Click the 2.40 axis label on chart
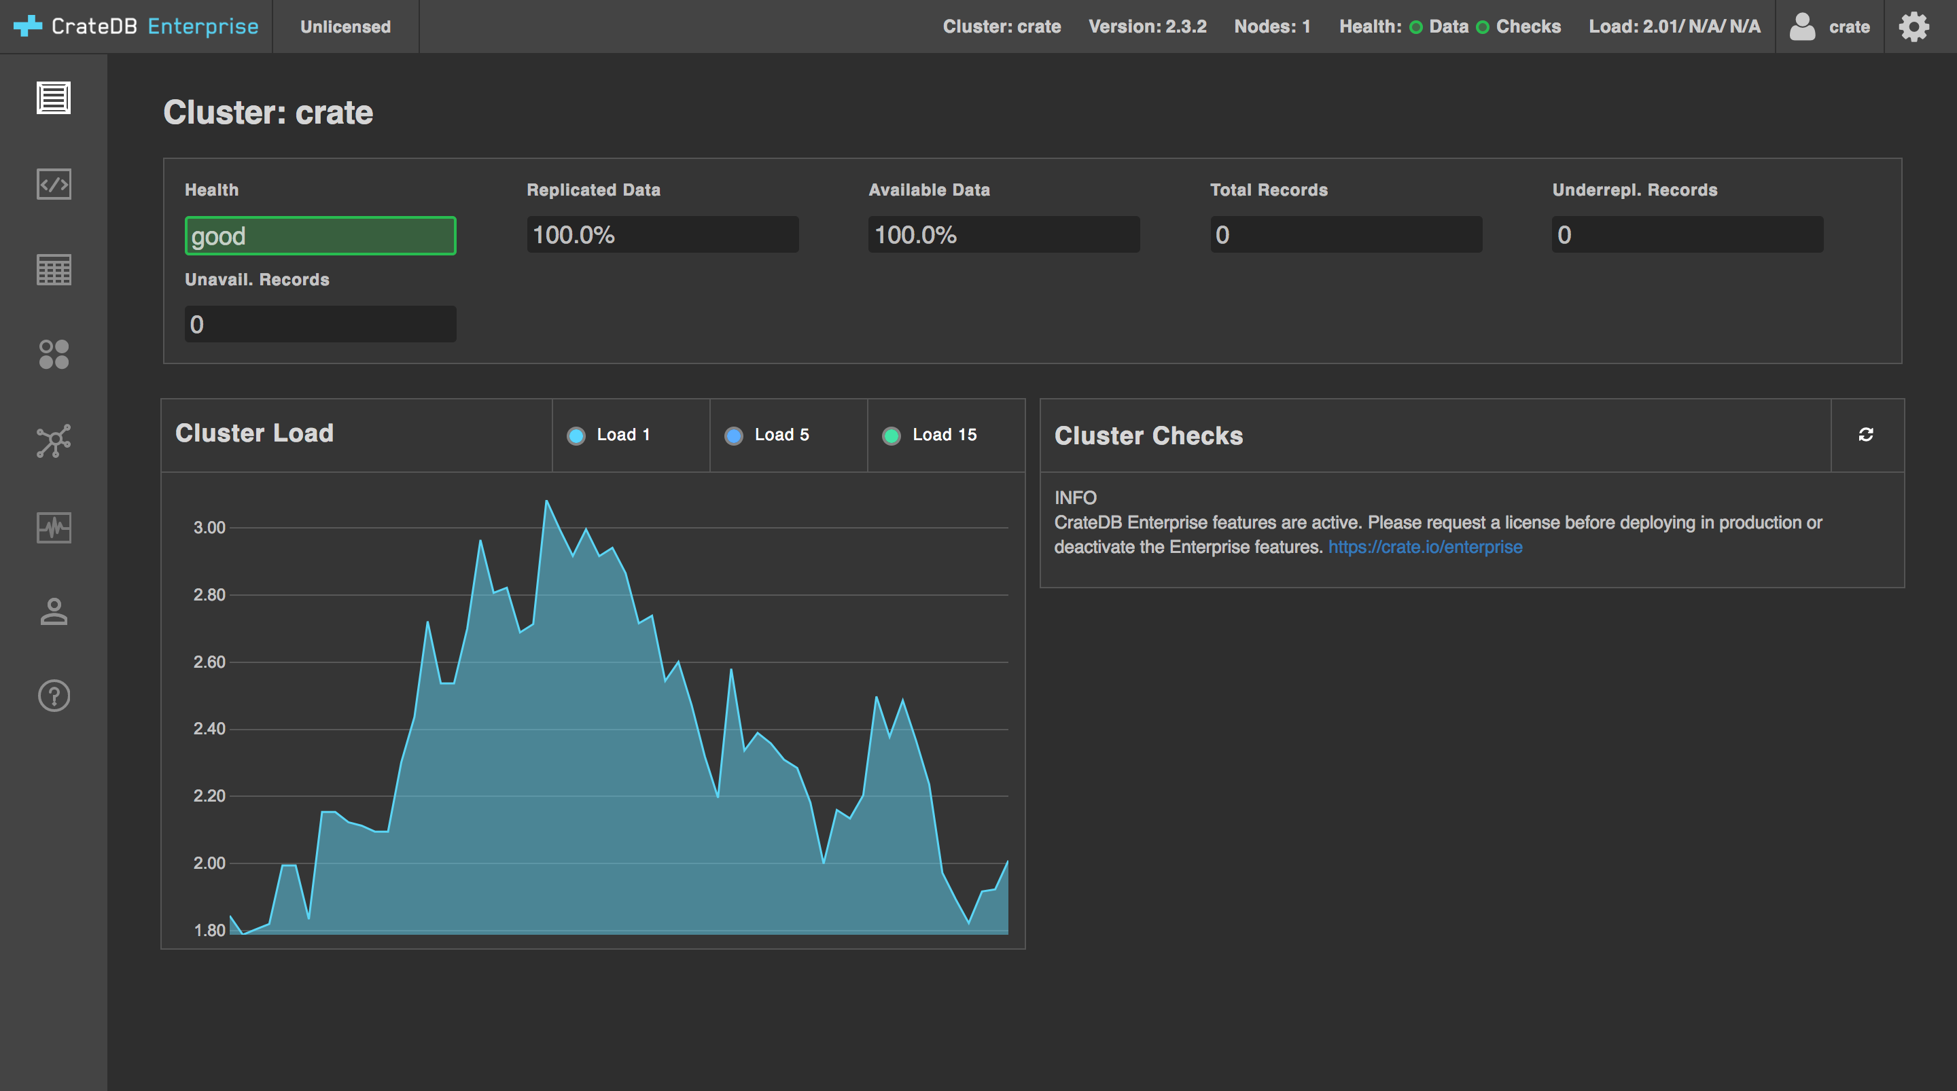The height and width of the screenshot is (1091, 1957). [x=210, y=729]
